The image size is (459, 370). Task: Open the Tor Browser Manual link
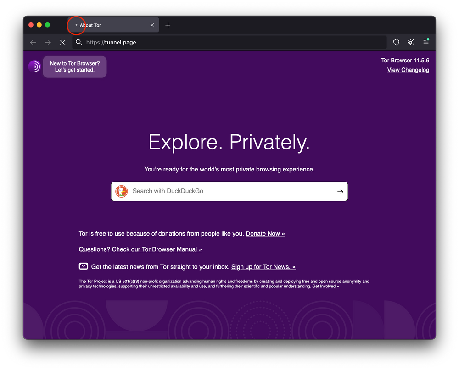click(x=157, y=249)
